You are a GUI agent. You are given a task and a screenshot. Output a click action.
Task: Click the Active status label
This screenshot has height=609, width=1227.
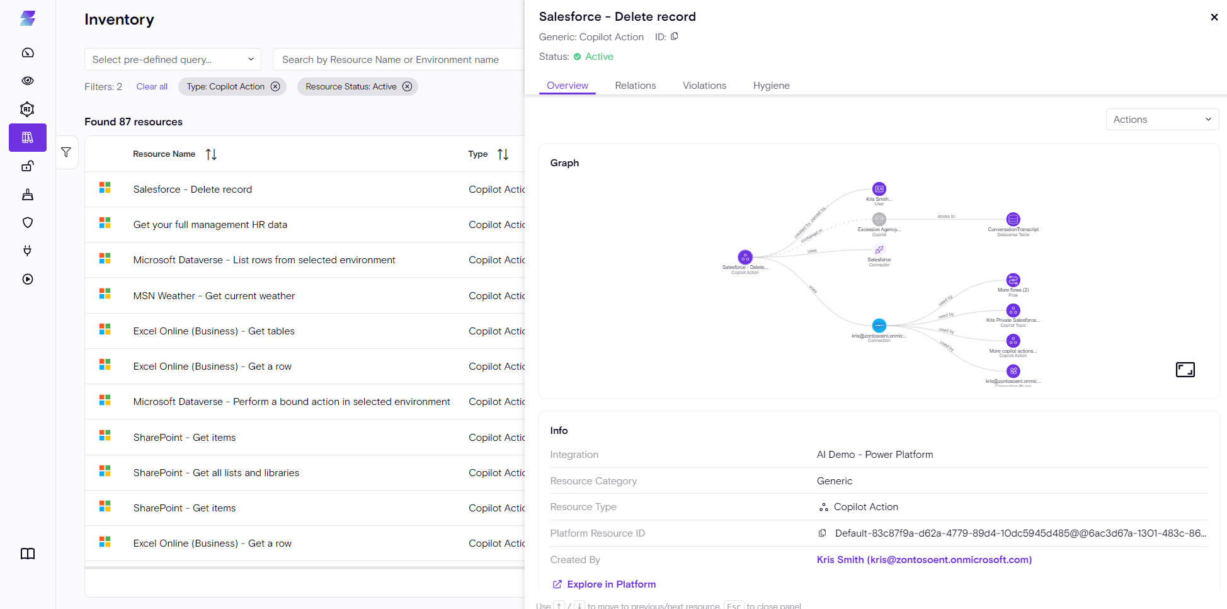click(599, 57)
